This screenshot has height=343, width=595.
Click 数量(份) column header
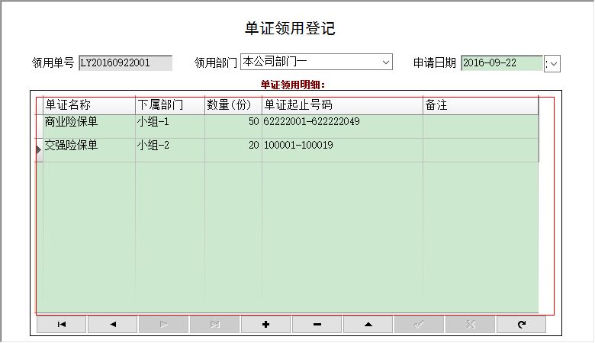click(233, 105)
